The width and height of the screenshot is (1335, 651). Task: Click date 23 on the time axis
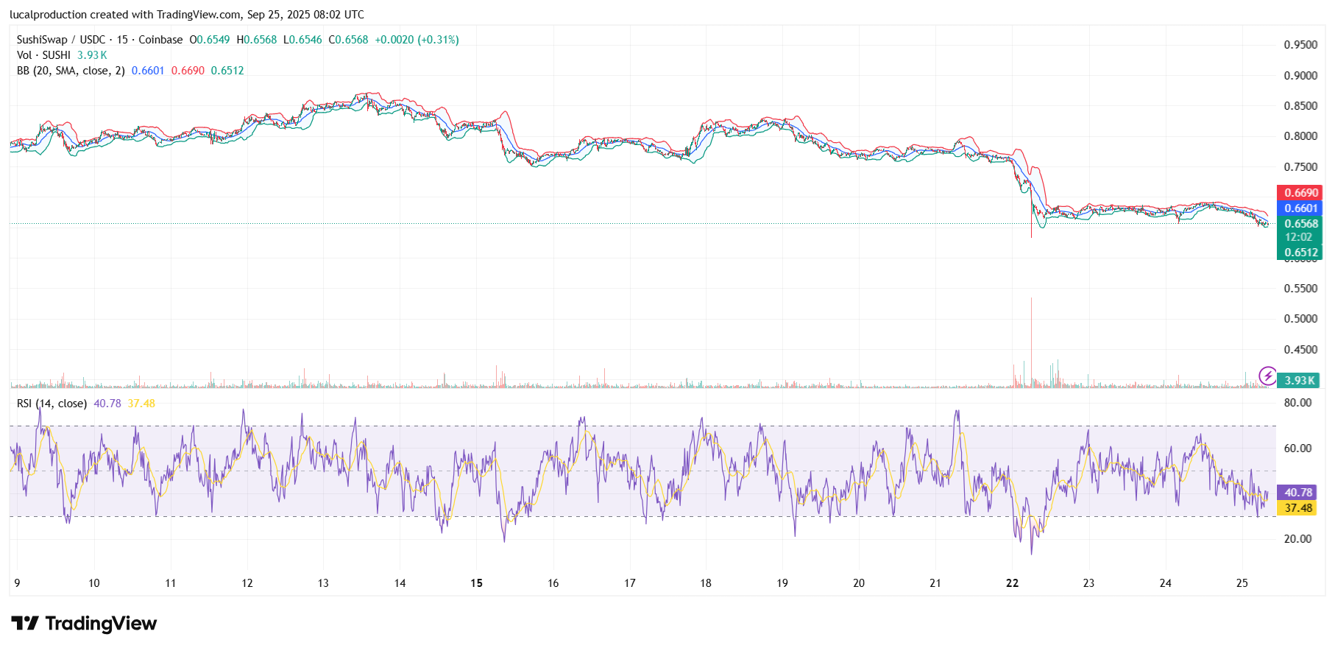(x=1088, y=583)
